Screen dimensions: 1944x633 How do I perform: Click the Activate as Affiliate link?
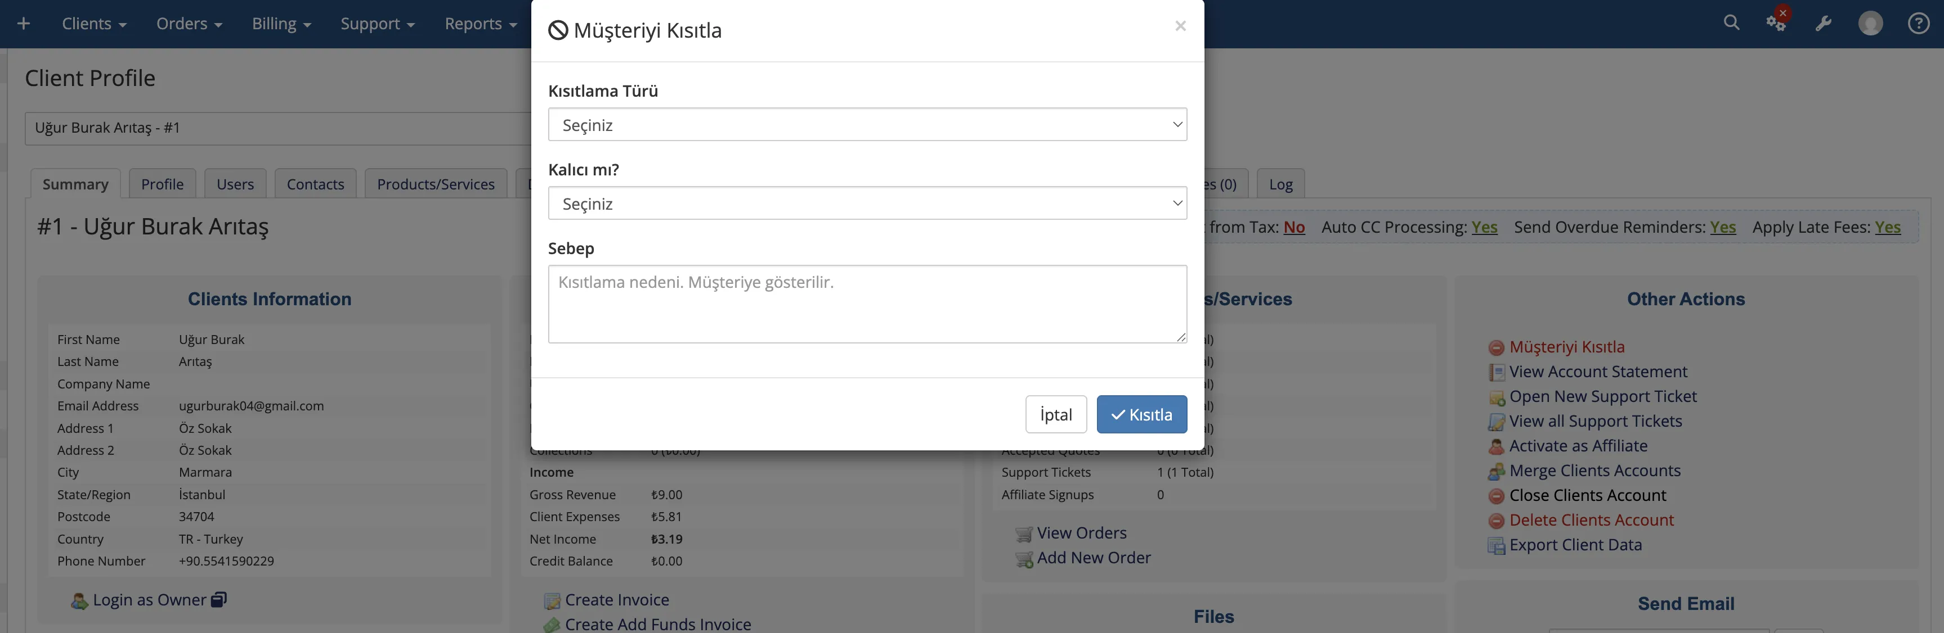coord(1578,445)
